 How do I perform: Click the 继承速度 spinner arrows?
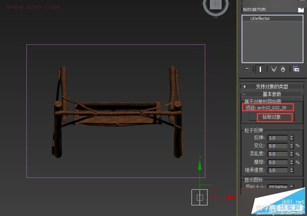click(x=292, y=170)
